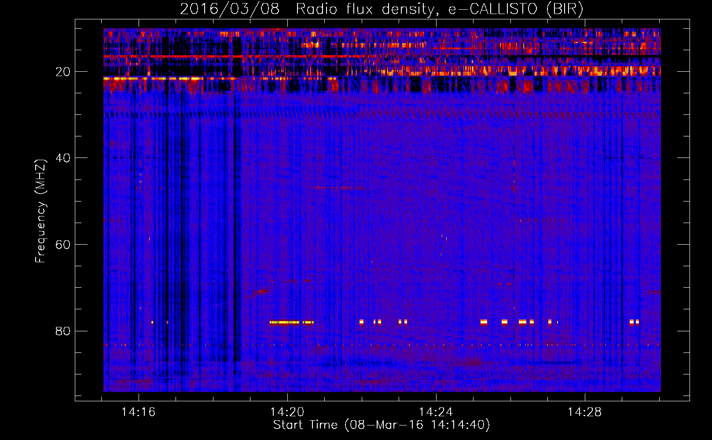This screenshot has width=712, height=440.
Task: Click the '14:24' time tick label
Action: click(436, 412)
